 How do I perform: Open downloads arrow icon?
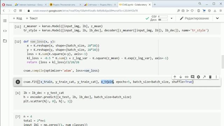[215, 10]
